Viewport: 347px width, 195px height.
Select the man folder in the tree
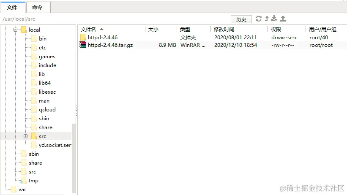pyautogui.click(x=44, y=101)
